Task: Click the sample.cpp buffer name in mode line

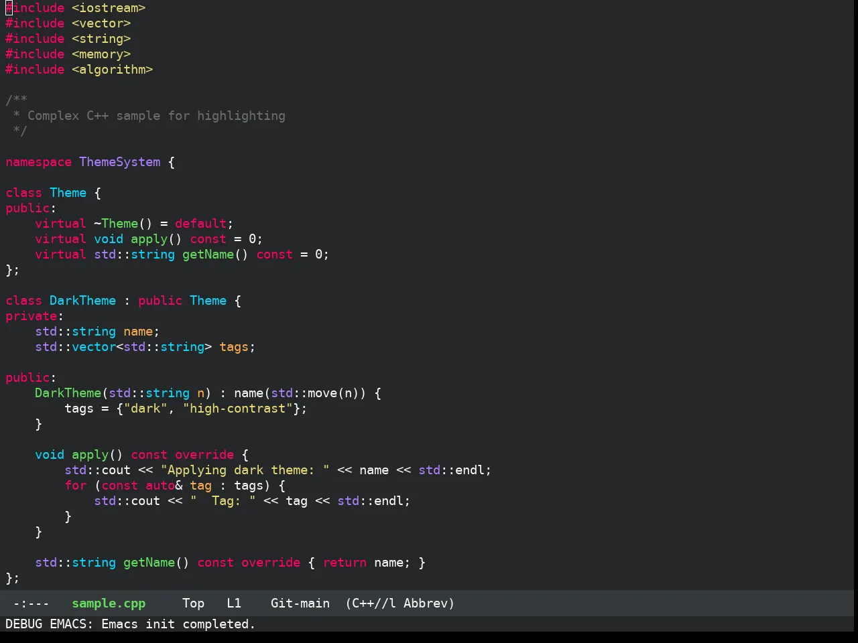Action: [109, 603]
